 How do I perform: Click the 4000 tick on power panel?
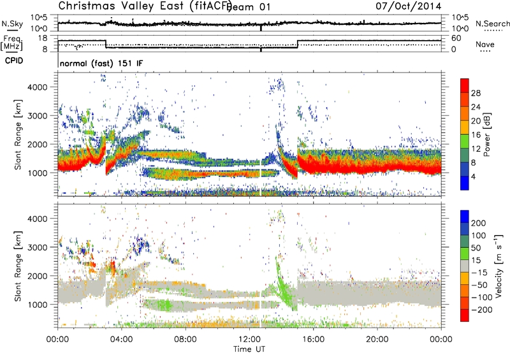click(x=37, y=87)
